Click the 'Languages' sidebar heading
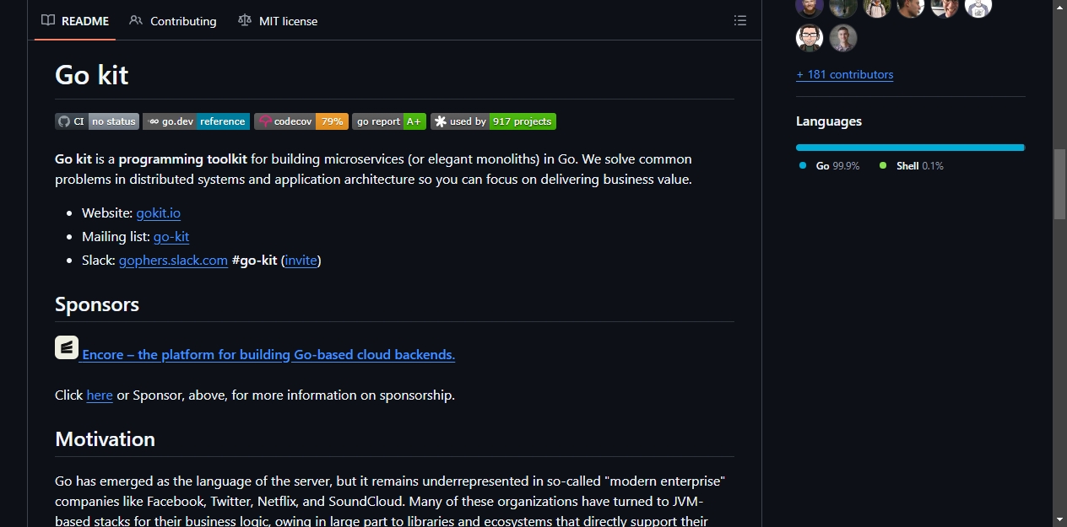 pyautogui.click(x=829, y=121)
